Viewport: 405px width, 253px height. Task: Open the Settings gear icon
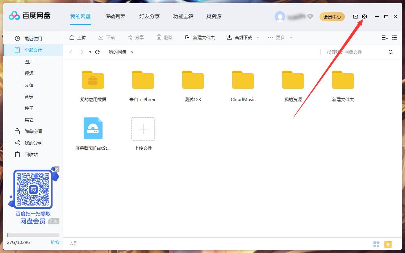coord(364,16)
